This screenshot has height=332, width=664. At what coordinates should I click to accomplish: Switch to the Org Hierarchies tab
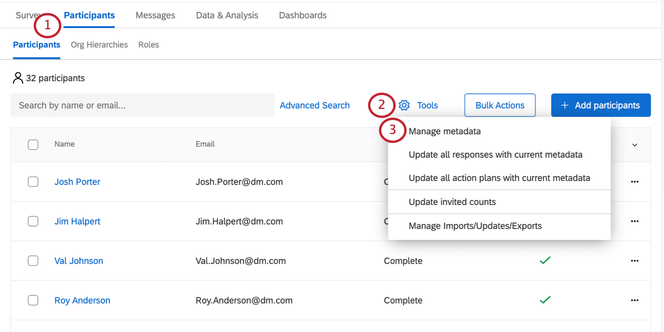coord(99,45)
